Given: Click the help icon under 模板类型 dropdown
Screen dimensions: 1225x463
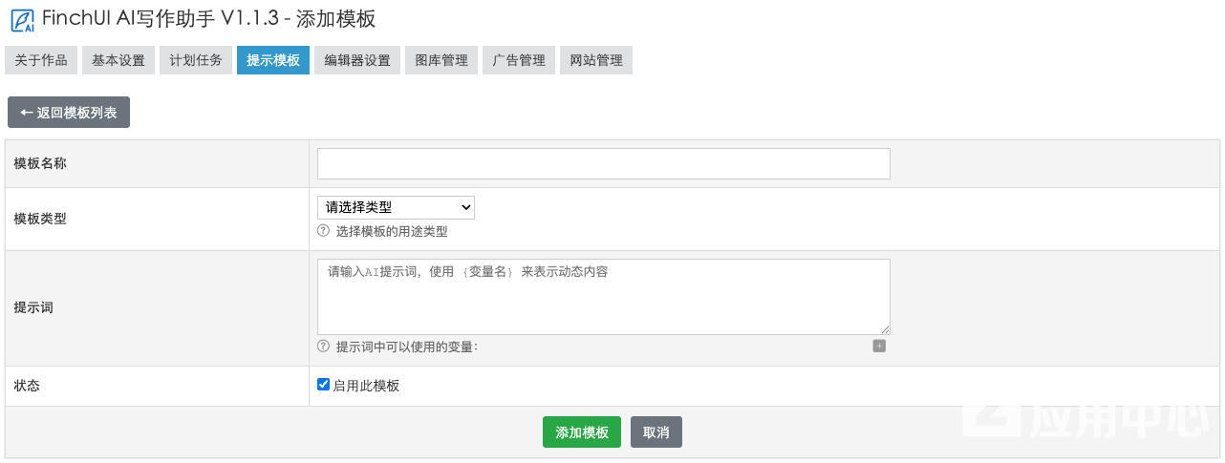Looking at the screenshot, I should (323, 231).
